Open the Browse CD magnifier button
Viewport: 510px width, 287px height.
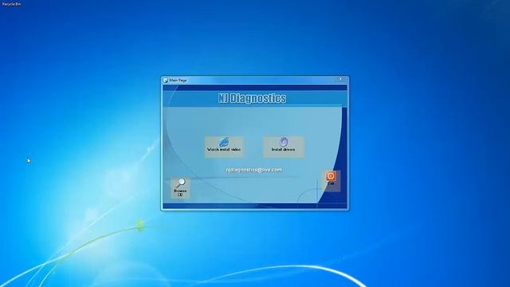(x=180, y=188)
